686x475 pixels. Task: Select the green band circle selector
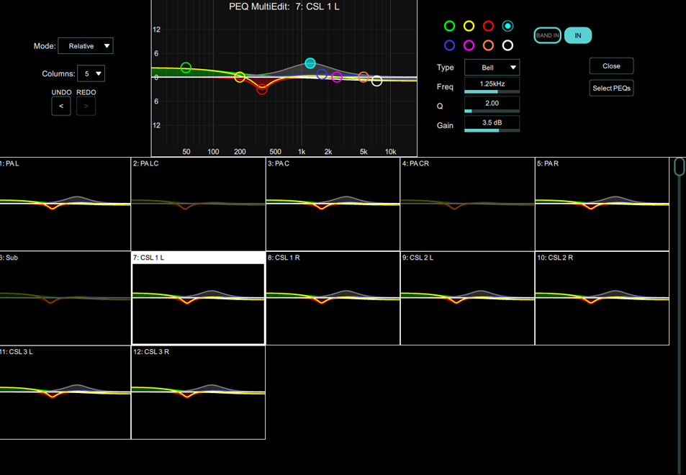click(449, 26)
